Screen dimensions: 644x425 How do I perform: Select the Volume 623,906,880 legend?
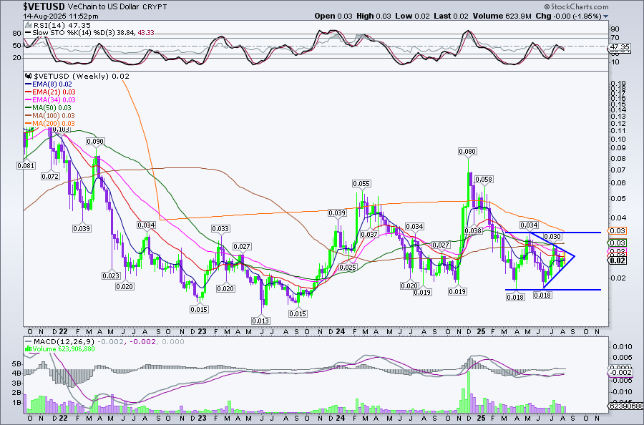click(x=60, y=349)
